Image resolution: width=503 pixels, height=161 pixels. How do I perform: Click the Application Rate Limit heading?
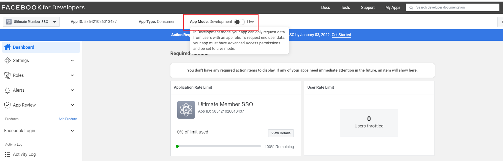(x=193, y=87)
